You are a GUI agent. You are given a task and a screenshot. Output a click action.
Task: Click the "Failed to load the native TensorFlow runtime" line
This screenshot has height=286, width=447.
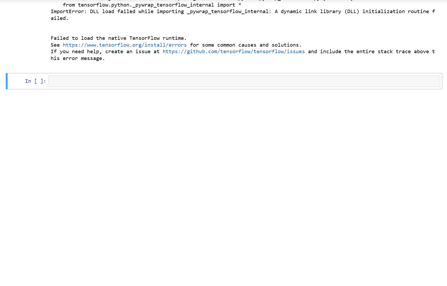(x=119, y=38)
